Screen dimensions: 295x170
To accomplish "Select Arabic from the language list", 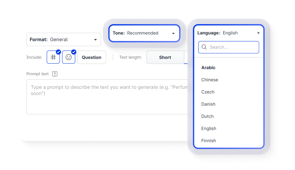I will [208, 68].
